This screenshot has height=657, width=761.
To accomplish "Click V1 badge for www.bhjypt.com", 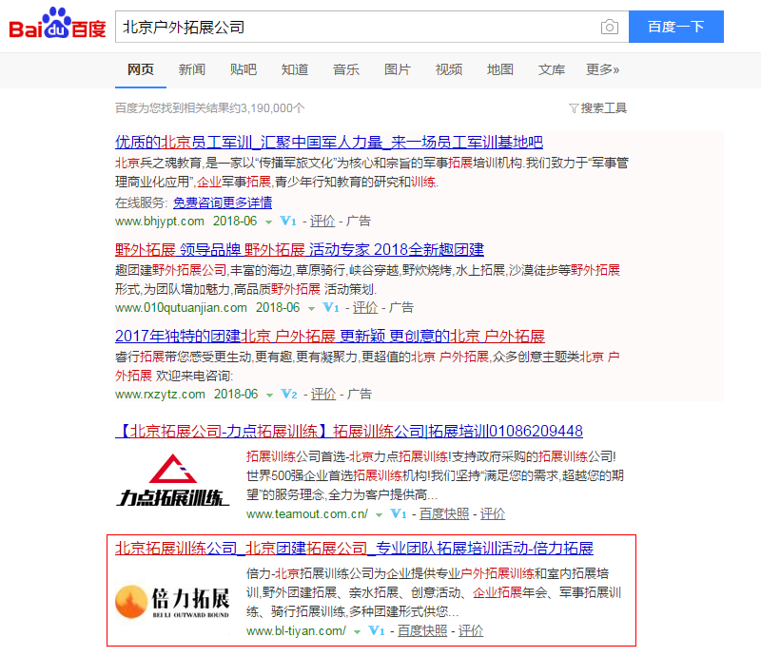I will [x=288, y=222].
